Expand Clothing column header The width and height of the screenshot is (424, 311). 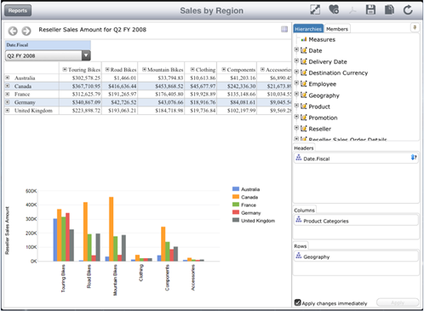point(192,69)
